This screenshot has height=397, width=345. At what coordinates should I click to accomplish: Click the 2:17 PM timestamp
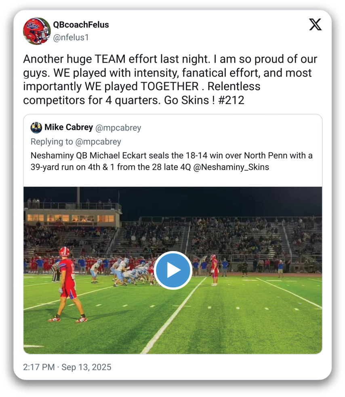tap(38, 367)
